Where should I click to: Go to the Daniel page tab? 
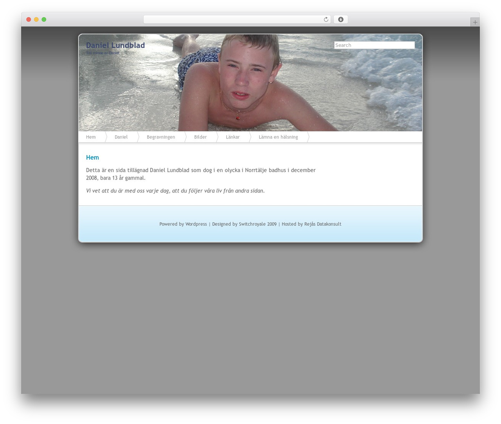point(121,137)
